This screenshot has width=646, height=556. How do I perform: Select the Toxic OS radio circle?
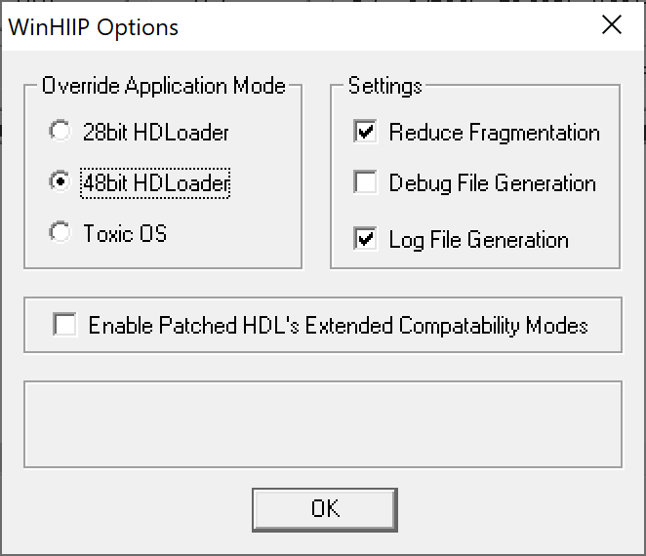(x=61, y=233)
